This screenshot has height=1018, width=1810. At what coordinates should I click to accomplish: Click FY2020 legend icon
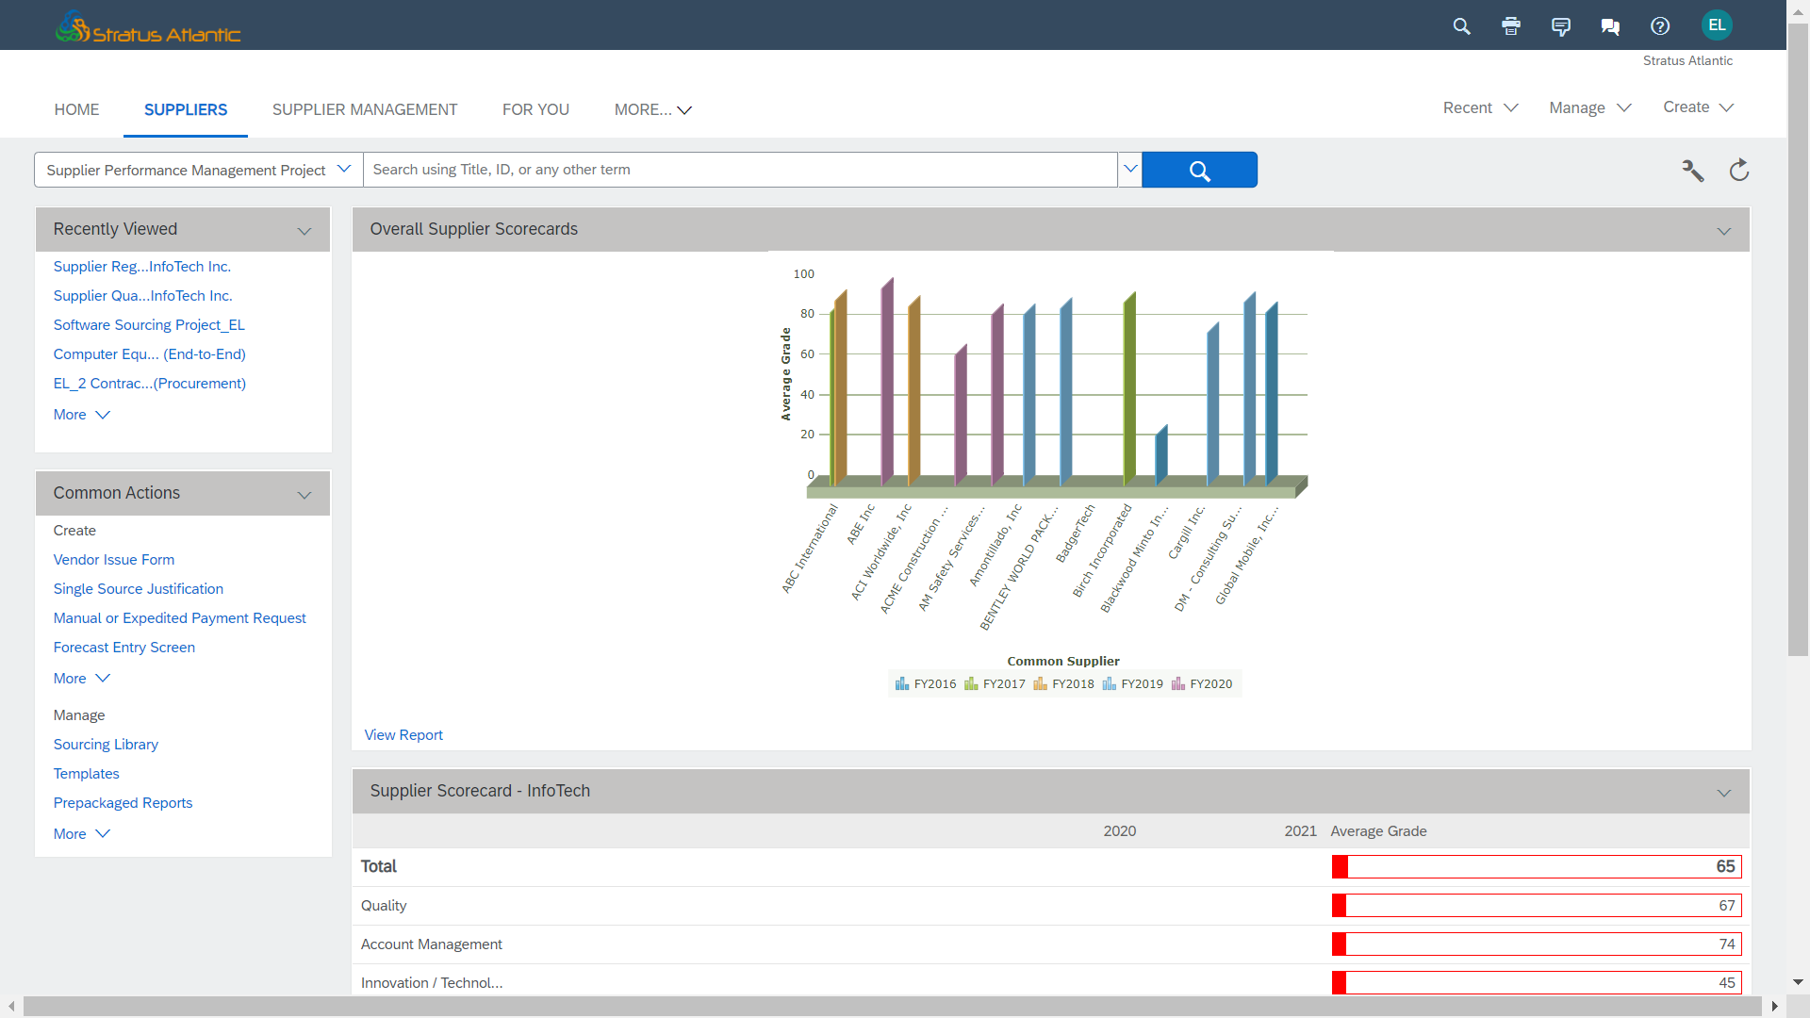[x=1177, y=683]
